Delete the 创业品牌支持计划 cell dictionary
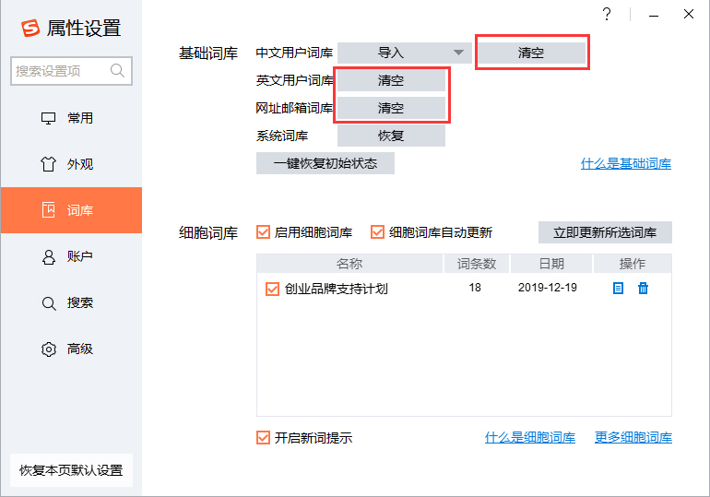Image resolution: width=710 pixels, height=497 pixels. (x=644, y=289)
